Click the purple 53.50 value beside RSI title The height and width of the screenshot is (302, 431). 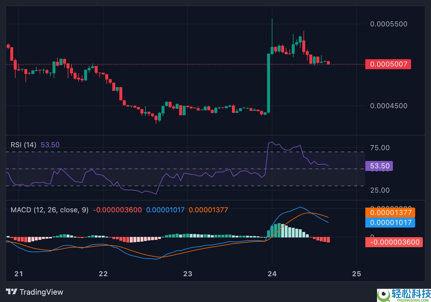pos(50,145)
